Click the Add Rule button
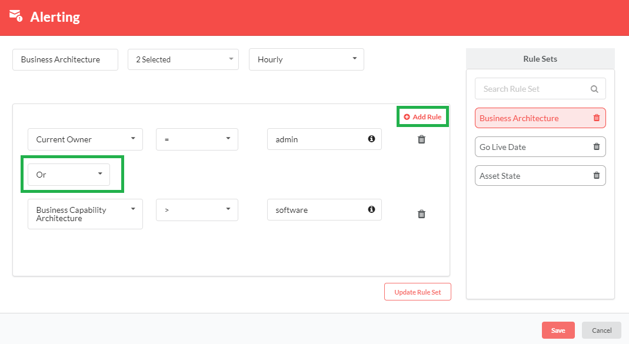Image resolution: width=629 pixels, height=344 pixels. [x=422, y=116]
